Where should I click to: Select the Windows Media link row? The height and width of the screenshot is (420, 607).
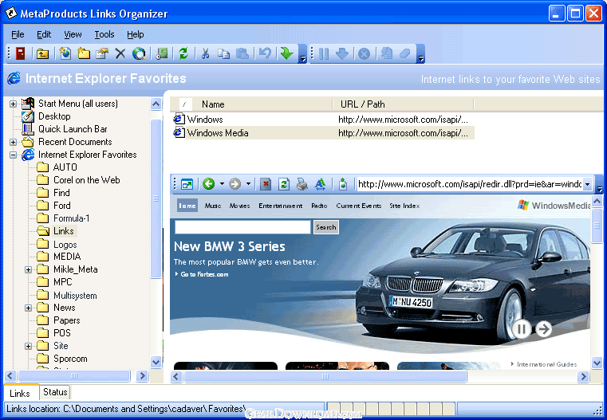point(323,133)
